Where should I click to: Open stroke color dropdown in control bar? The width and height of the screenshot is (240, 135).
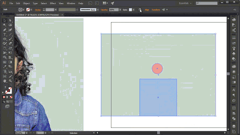[31, 10]
